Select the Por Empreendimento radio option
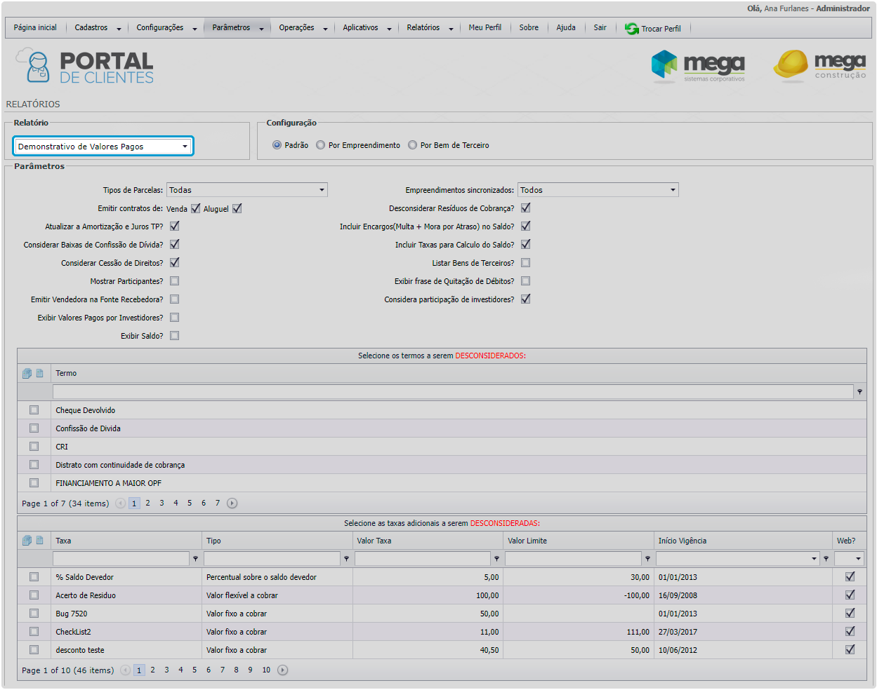Image resolution: width=877 pixels, height=690 pixels. (321, 145)
